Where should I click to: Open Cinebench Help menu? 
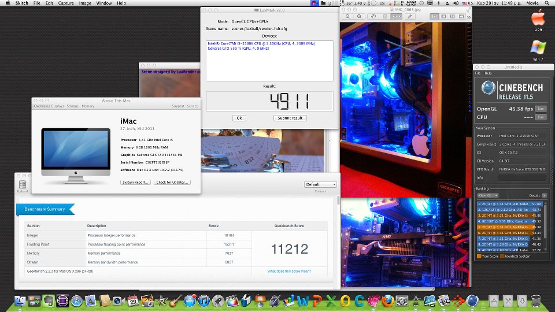pyautogui.click(x=488, y=73)
